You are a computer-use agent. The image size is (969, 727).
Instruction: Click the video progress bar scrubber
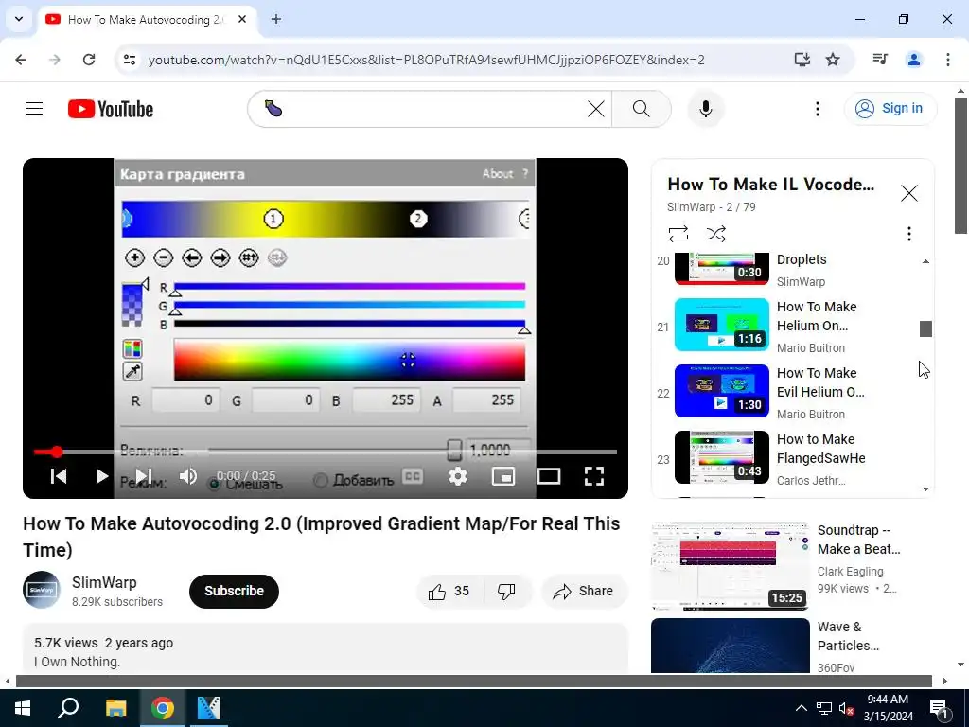(56, 452)
